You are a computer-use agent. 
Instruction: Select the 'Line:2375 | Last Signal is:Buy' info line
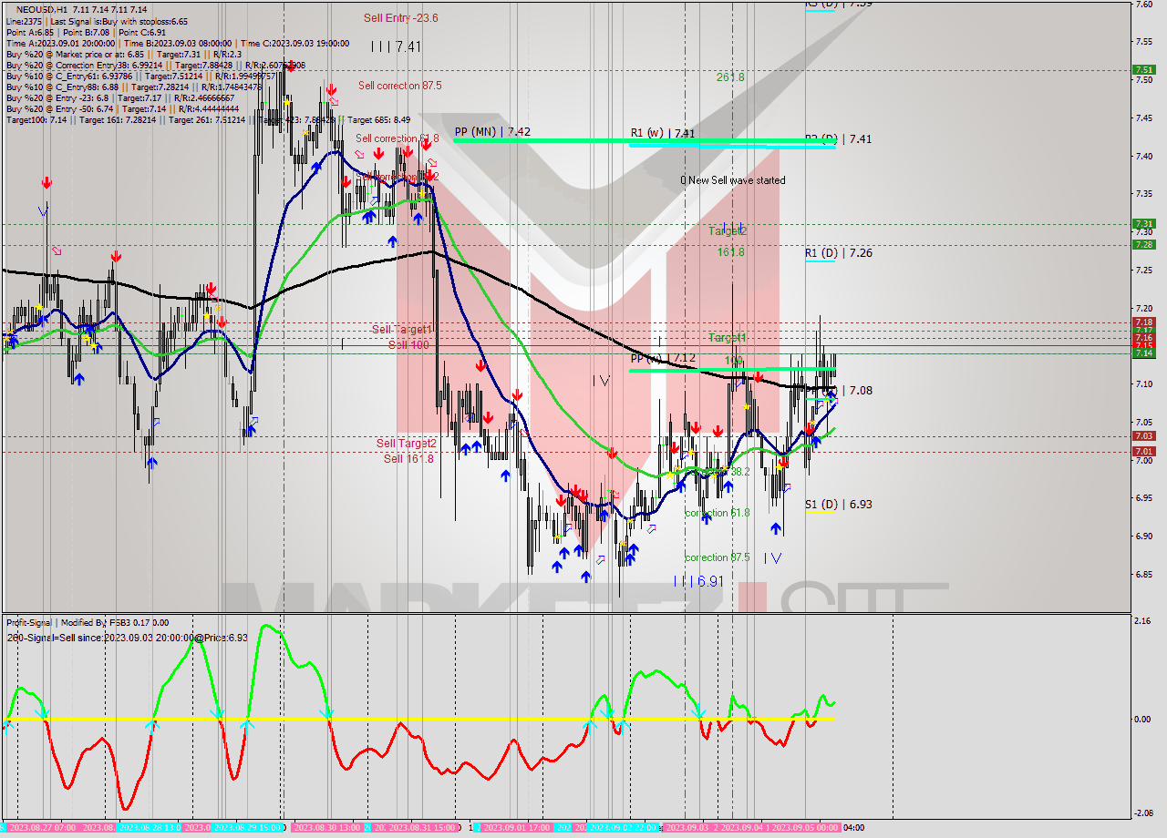click(x=97, y=21)
